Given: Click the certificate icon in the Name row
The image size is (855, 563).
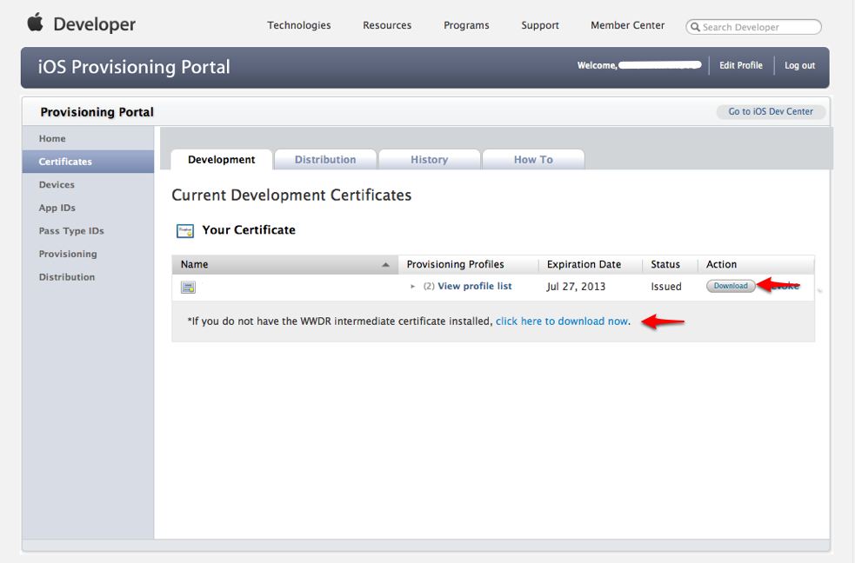Looking at the screenshot, I should [188, 287].
